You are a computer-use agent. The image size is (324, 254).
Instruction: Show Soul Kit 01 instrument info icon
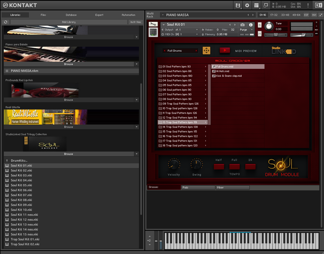251,25
